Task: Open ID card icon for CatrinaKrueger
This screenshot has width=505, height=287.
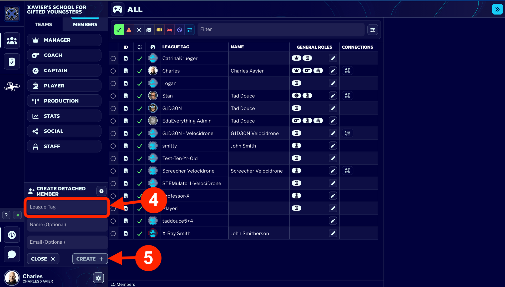Action: click(x=126, y=58)
